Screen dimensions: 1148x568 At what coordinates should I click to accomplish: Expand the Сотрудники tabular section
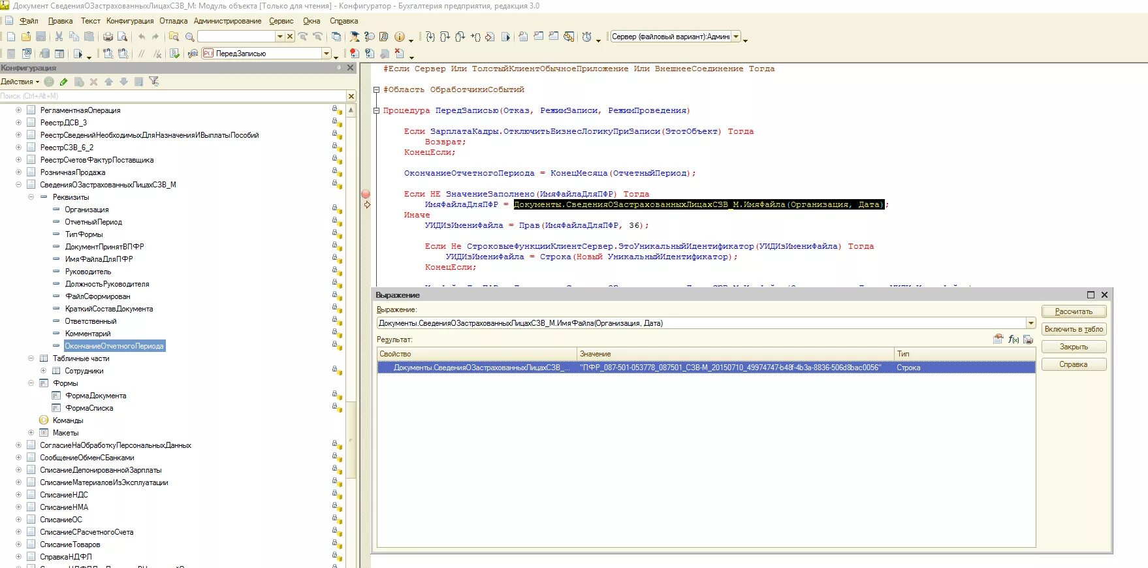tap(43, 371)
